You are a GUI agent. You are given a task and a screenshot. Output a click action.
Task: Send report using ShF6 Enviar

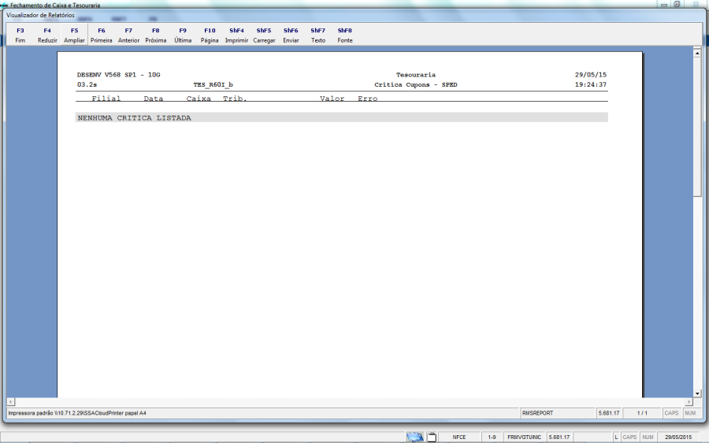pos(291,35)
